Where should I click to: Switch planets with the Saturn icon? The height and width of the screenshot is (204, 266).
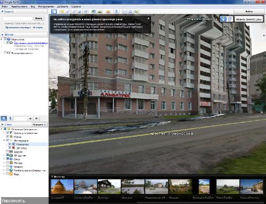pyautogui.click(x=108, y=12)
